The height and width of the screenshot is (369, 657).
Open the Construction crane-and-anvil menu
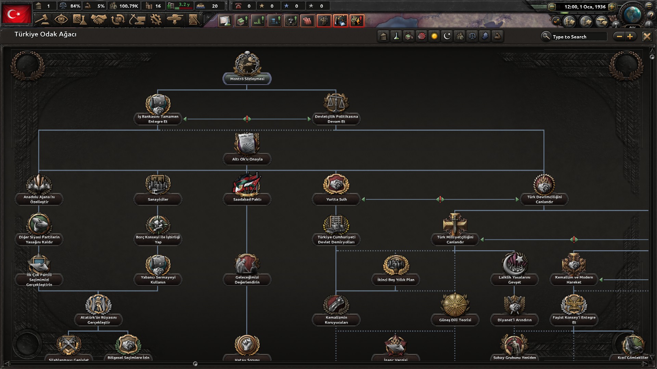coord(137,20)
